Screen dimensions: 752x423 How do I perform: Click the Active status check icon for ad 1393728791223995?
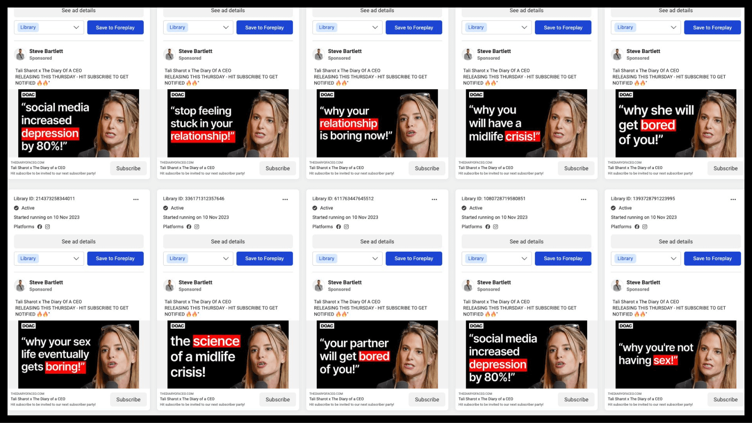[x=613, y=208]
